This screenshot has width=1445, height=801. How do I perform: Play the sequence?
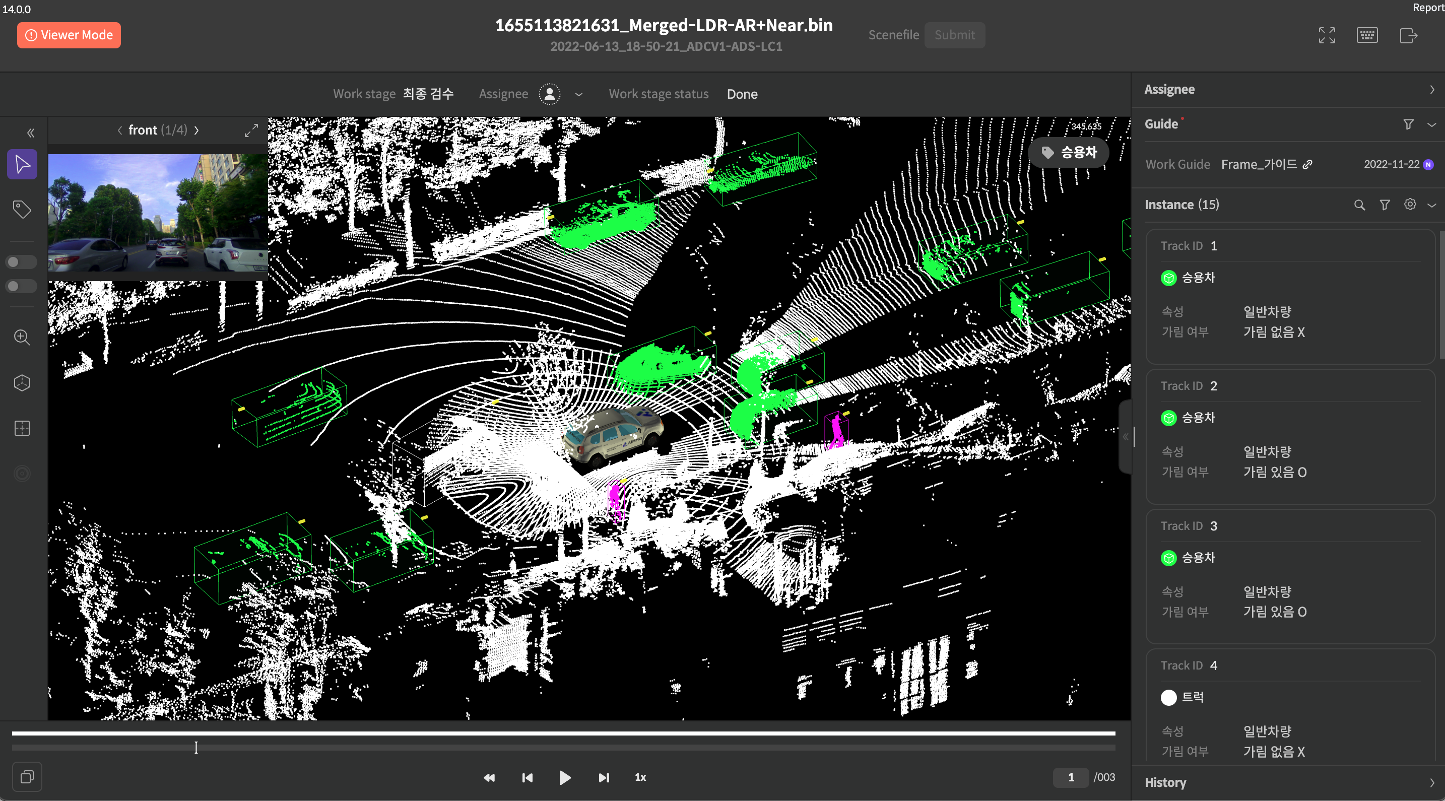[x=565, y=777]
